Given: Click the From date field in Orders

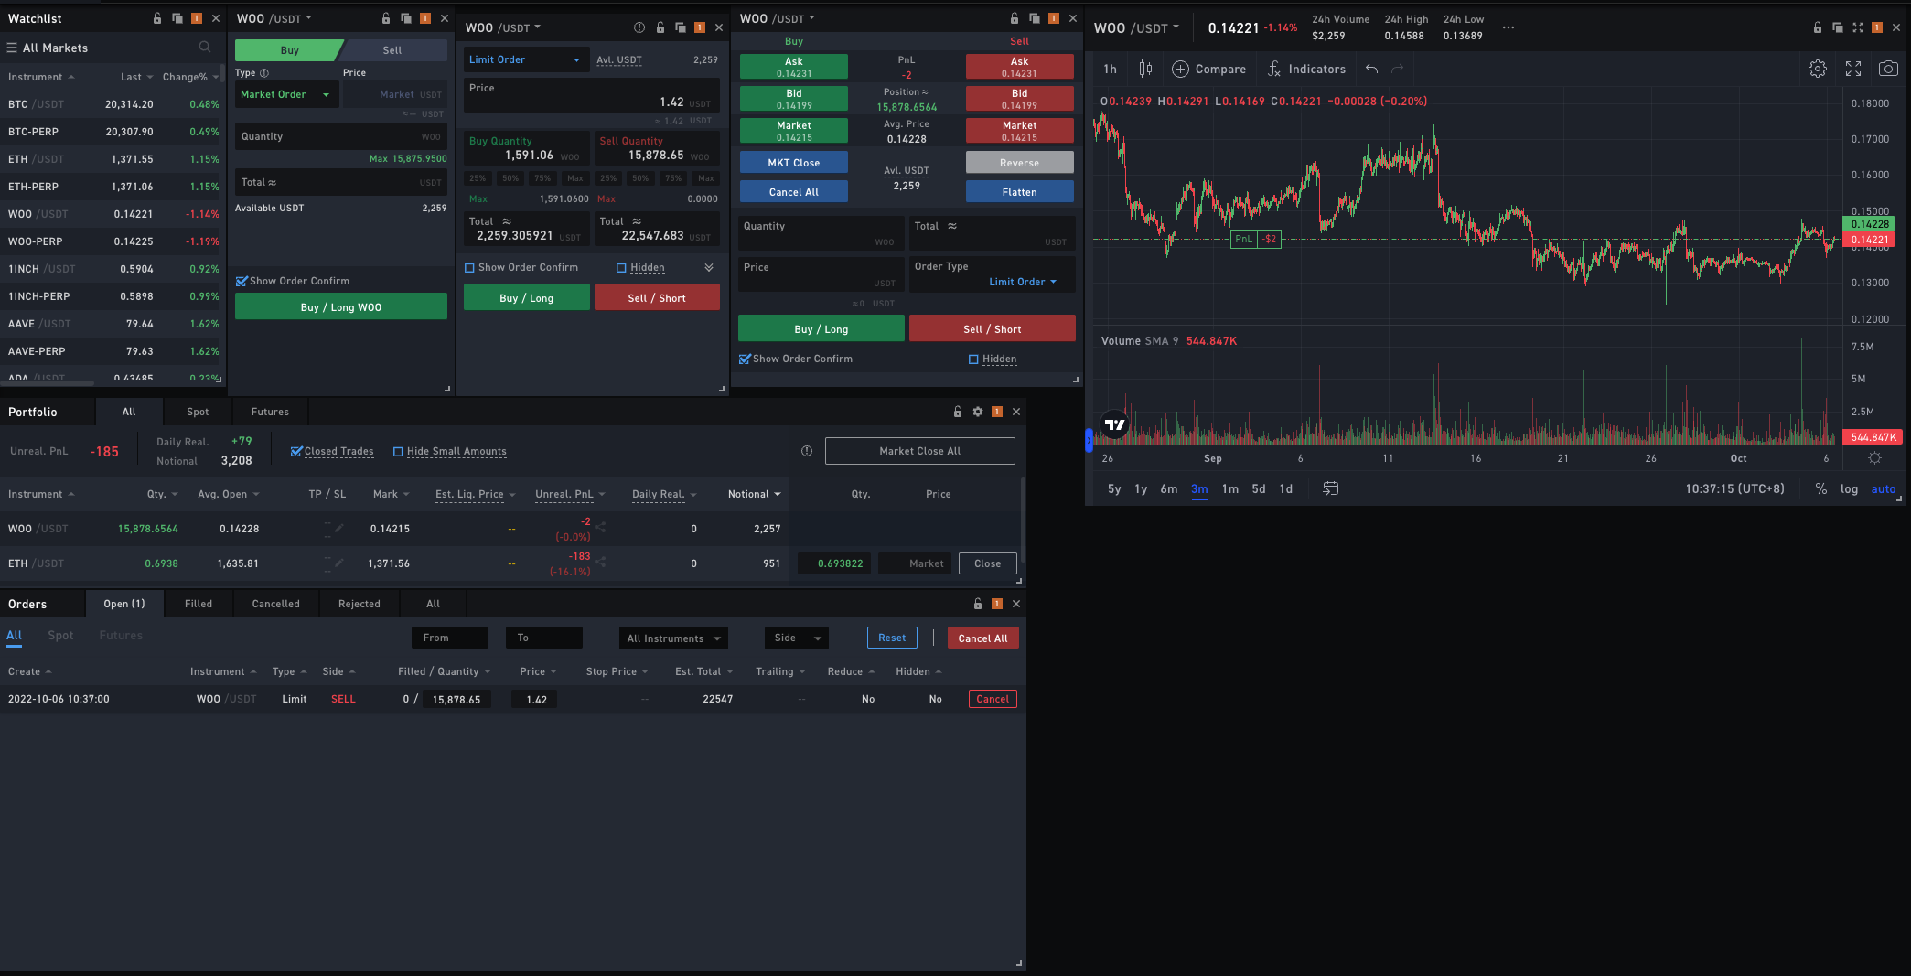Looking at the screenshot, I should coord(450,638).
